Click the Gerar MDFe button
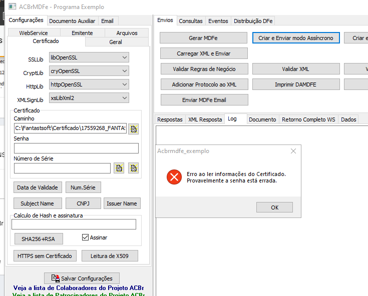The width and height of the screenshot is (368, 296). [x=203, y=38]
